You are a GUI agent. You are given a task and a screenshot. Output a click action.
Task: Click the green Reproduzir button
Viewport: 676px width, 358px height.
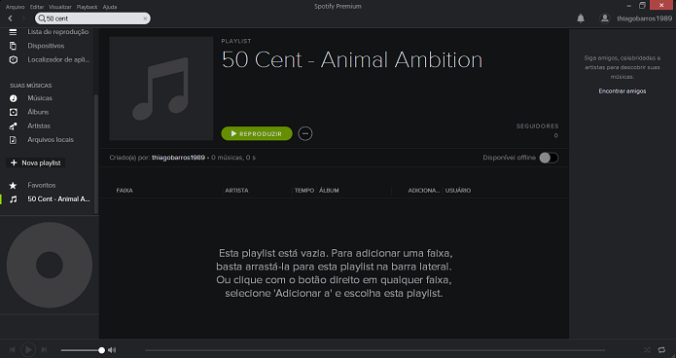[257, 133]
